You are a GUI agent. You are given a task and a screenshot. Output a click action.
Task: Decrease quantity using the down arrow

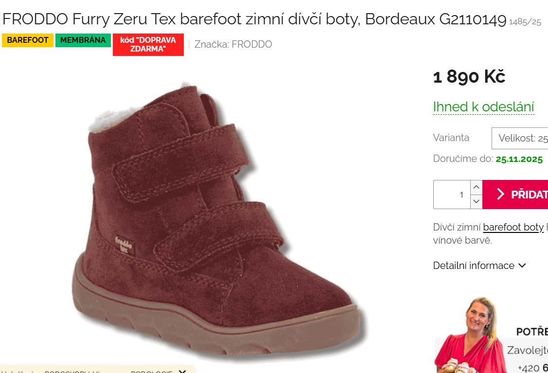pyautogui.click(x=476, y=201)
